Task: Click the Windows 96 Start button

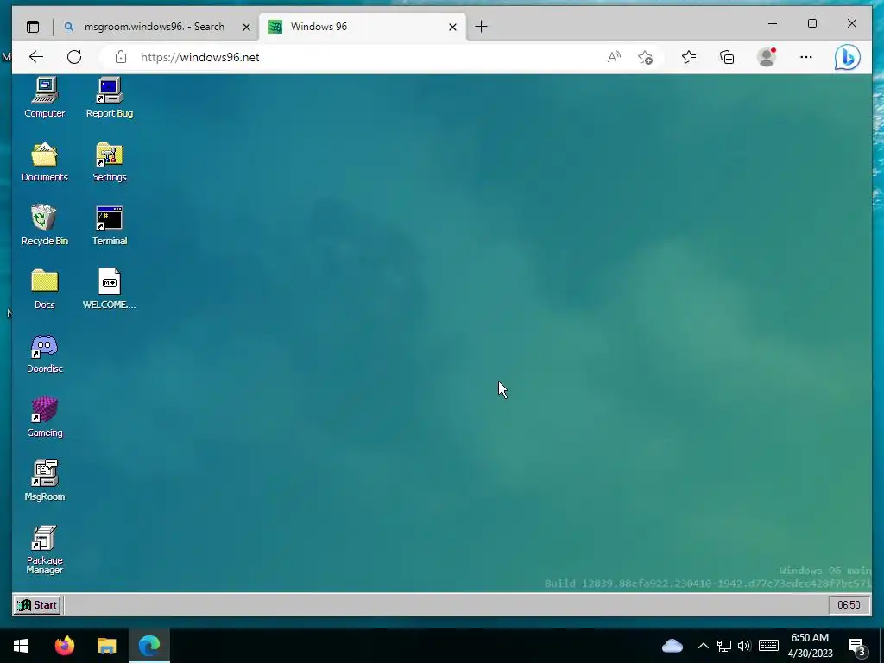Action: pyautogui.click(x=37, y=605)
